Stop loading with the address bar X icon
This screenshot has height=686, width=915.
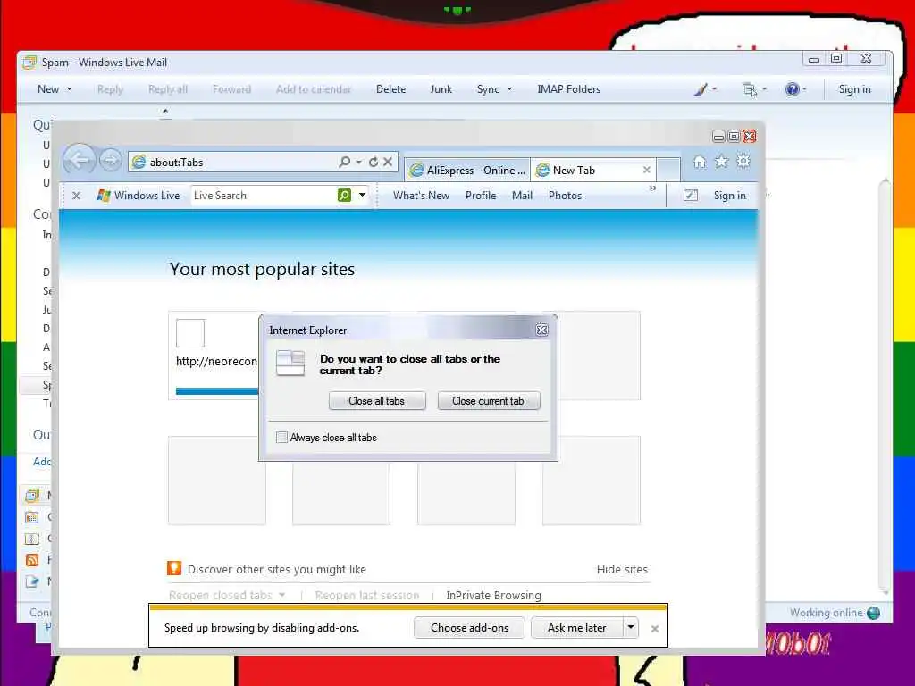pos(388,162)
